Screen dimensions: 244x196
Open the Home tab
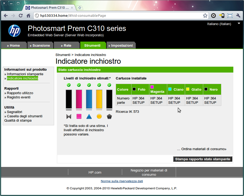pos(14,45)
